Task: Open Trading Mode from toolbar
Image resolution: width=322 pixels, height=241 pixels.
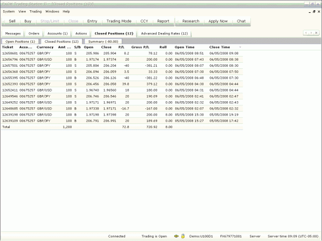Action: (x=119, y=21)
